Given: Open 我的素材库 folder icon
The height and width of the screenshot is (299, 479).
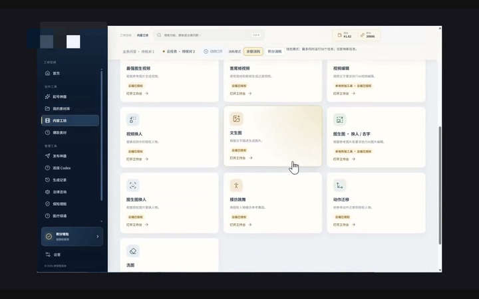Looking at the screenshot, I should 47,108.
